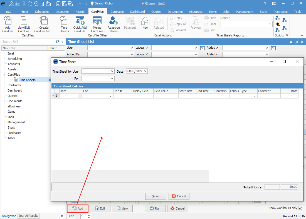Image resolution: width=306 pixels, height=219 pixels.
Task: Open the Search Results tab
Action: click(x=28, y=216)
